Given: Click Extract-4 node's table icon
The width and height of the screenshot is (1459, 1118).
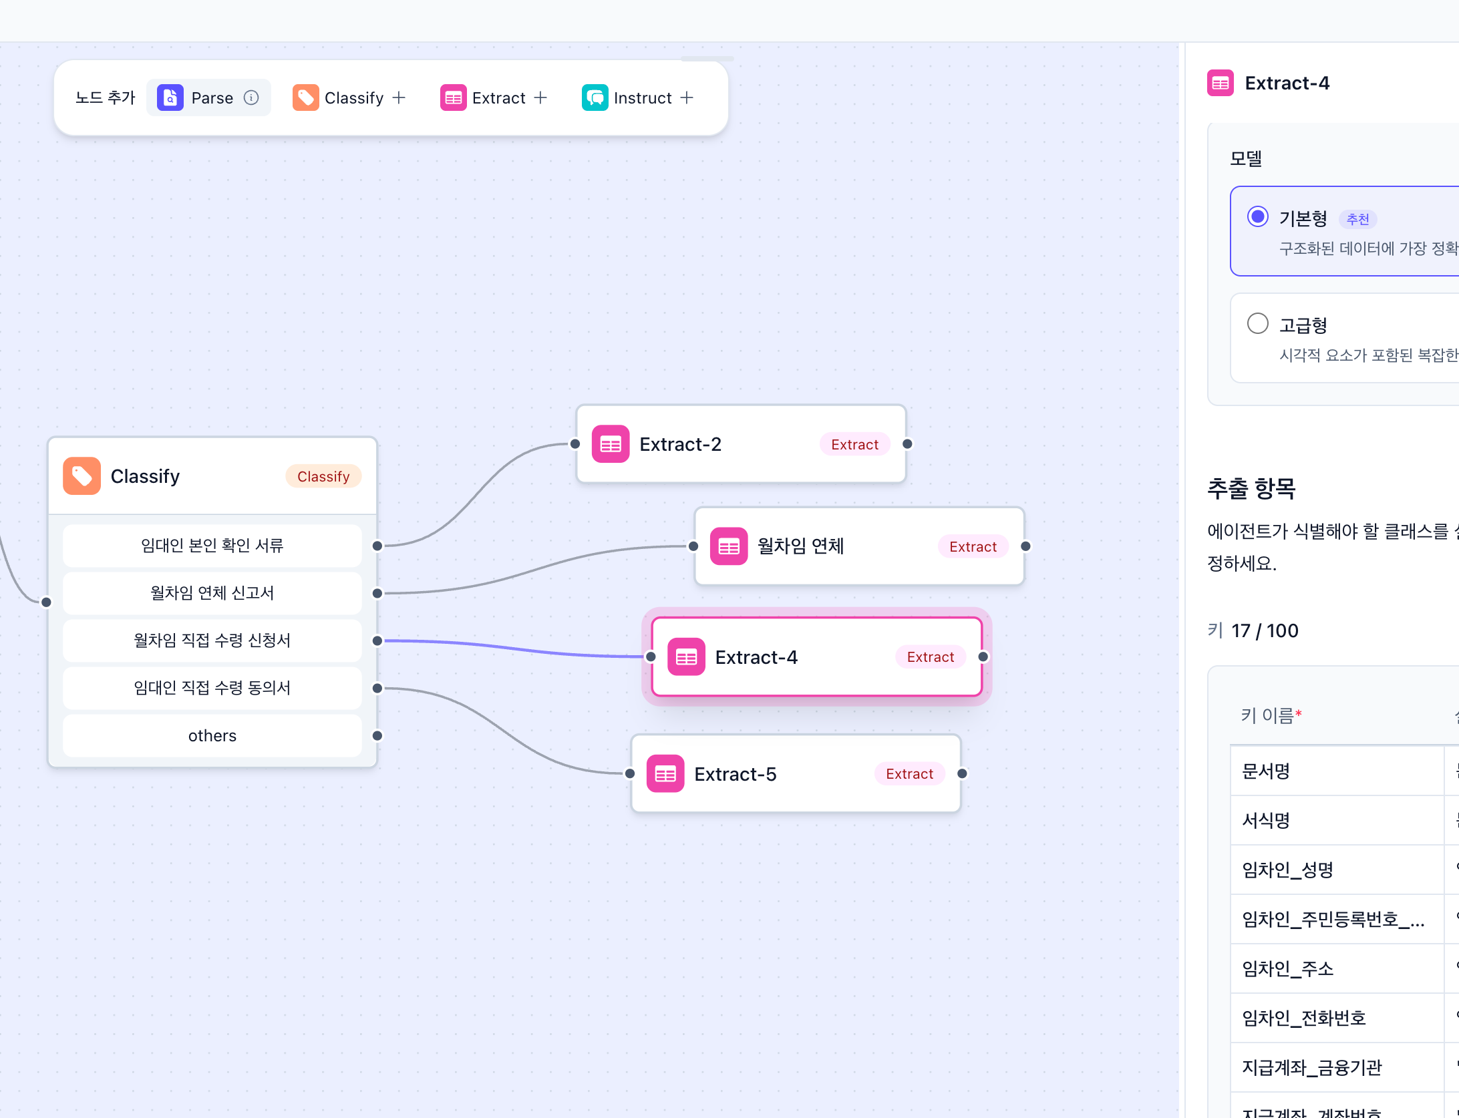Looking at the screenshot, I should [686, 657].
